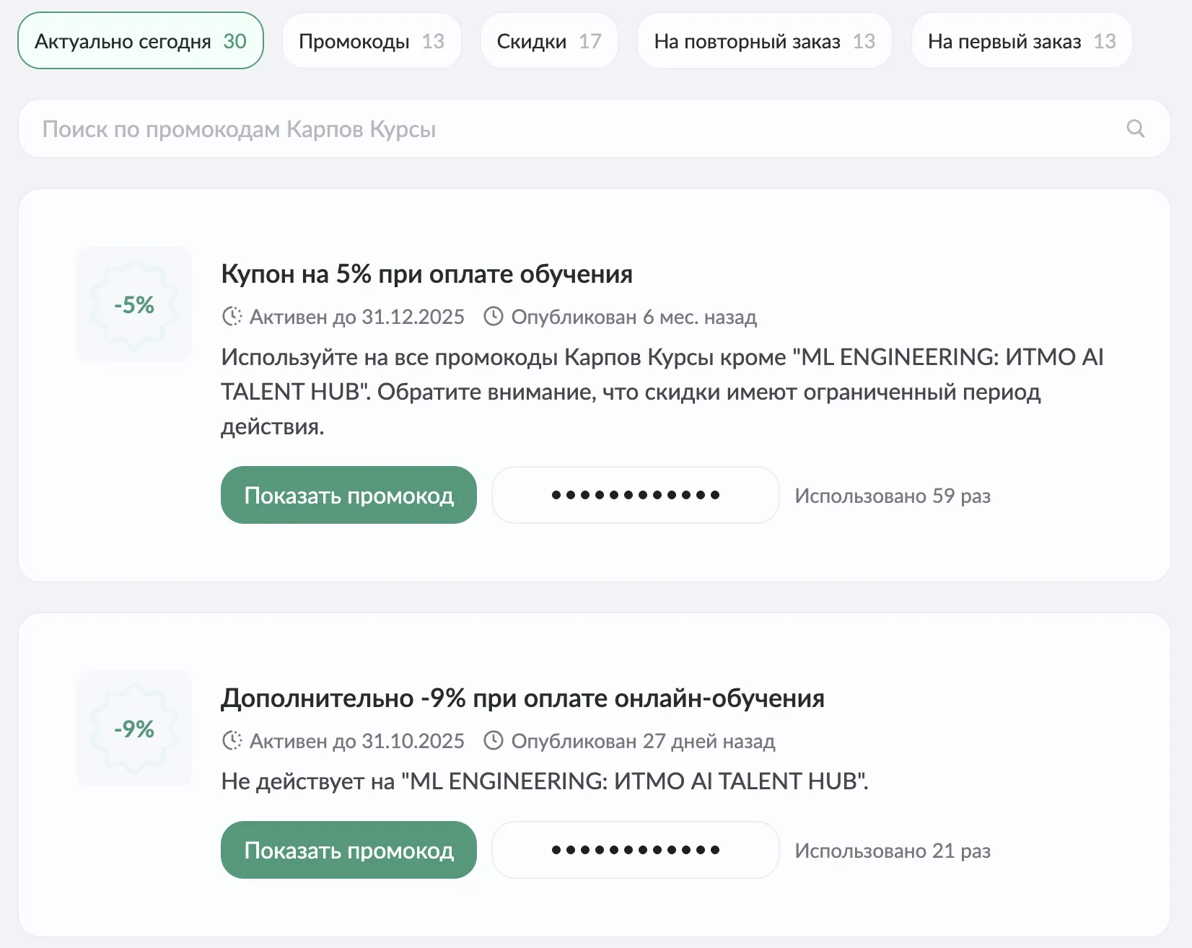Select the 'На повторный заказ' filter
This screenshot has width=1192, height=948.
tap(763, 40)
